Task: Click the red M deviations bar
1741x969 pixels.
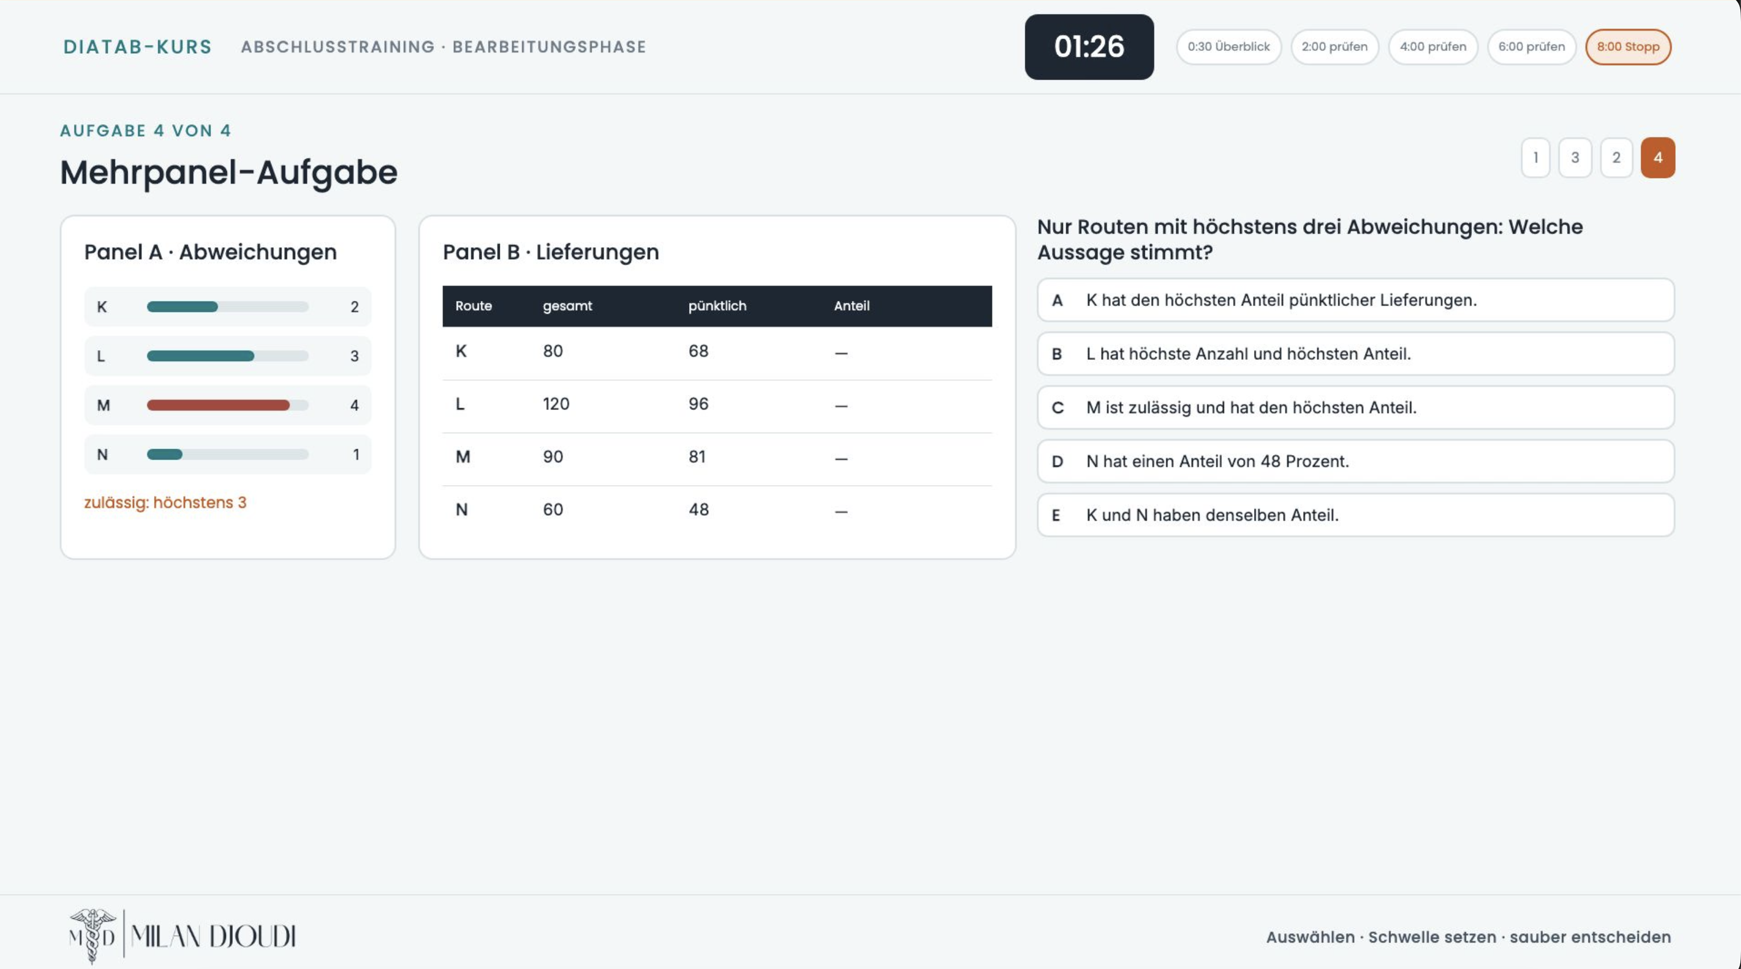Action: (x=218, y=405)
